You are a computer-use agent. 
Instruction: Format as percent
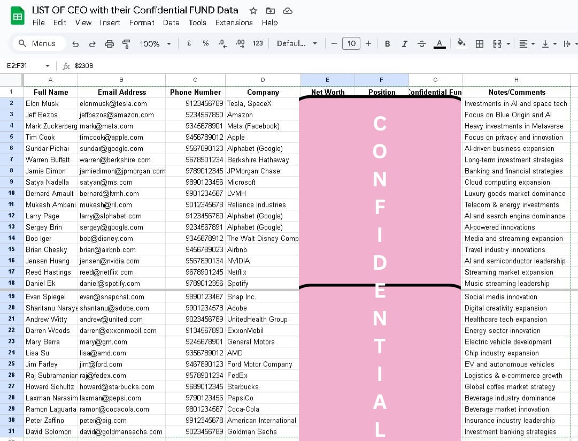tap(206, 43)
